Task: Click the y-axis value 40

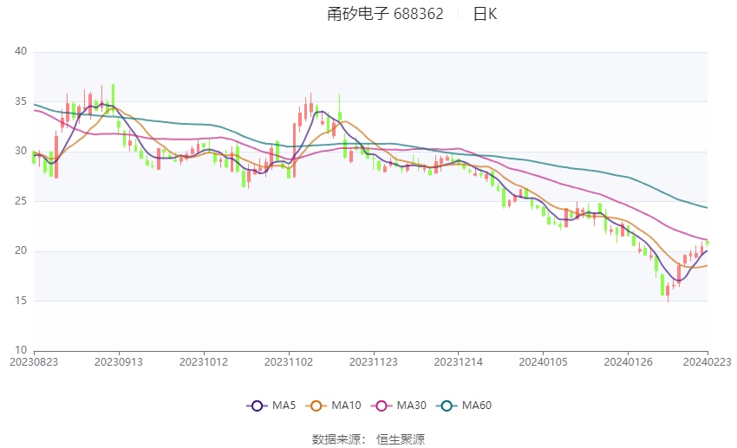Action: (x=21, y=51)
